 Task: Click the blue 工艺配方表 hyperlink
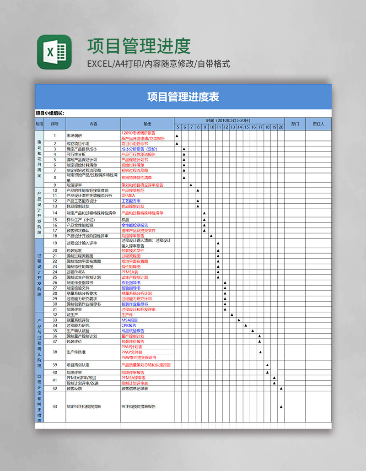pos(130,200)
